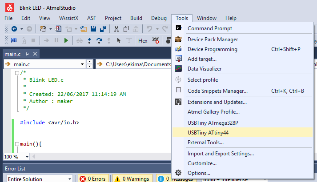Open Device Pack Manager
Screen dimensions: 317x182
tap(242, 40)
